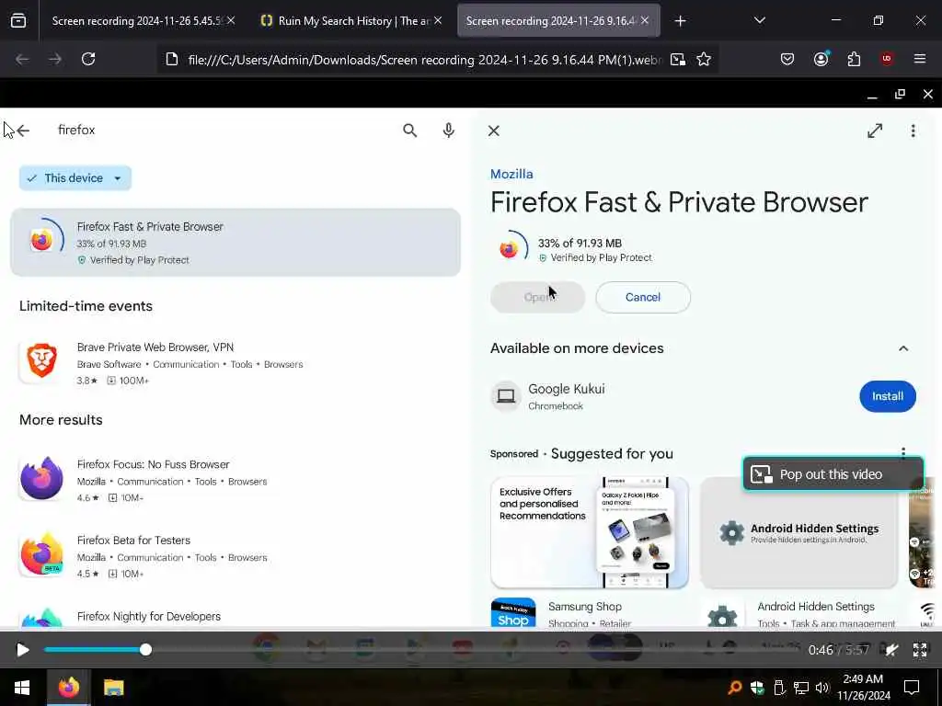This screenshot has height=706, width=942.
Task: Open the Brave lion app icon
Action: 41,361
